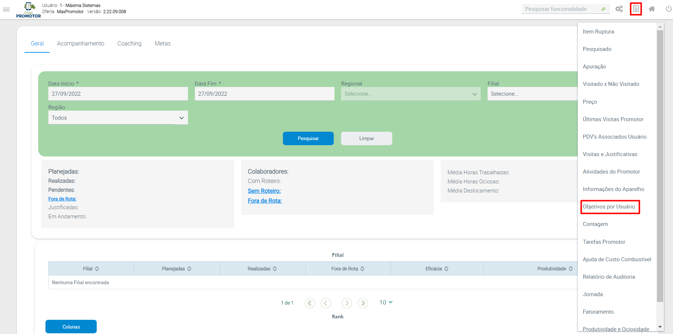Open the reports document icon

pos(636,9)
